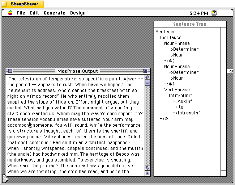Viewport: 235px width, 185px height.
Task: Click the word 'television' in output text
Action: pyautogui.click(x=29, y=79)
